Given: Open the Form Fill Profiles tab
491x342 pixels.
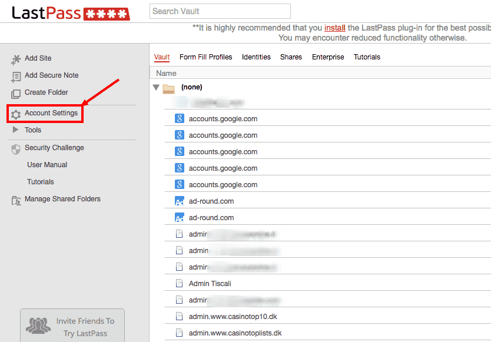Looking at the screenshot, I should (x=205, y=57).
